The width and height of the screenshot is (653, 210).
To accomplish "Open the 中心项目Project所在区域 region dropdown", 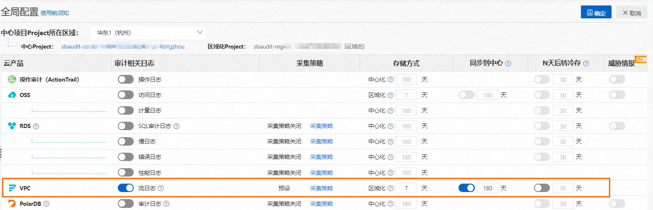I will point(148,32).
